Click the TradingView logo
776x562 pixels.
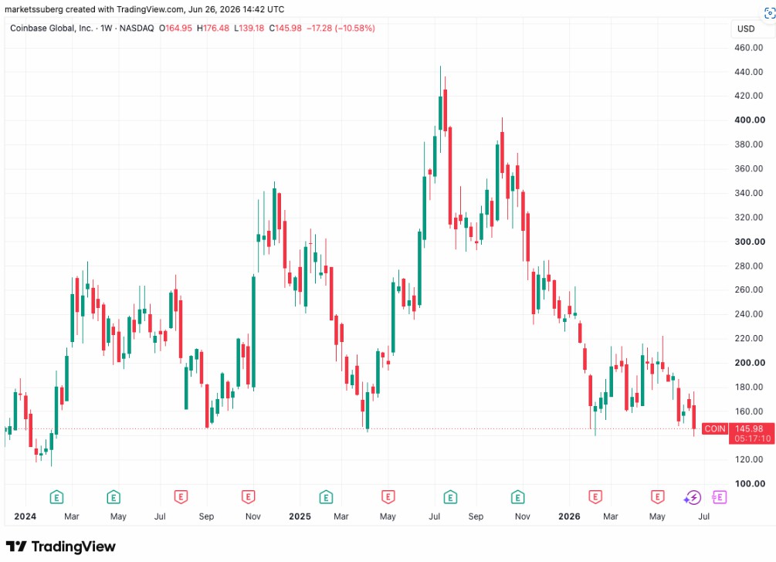[61, 546]
